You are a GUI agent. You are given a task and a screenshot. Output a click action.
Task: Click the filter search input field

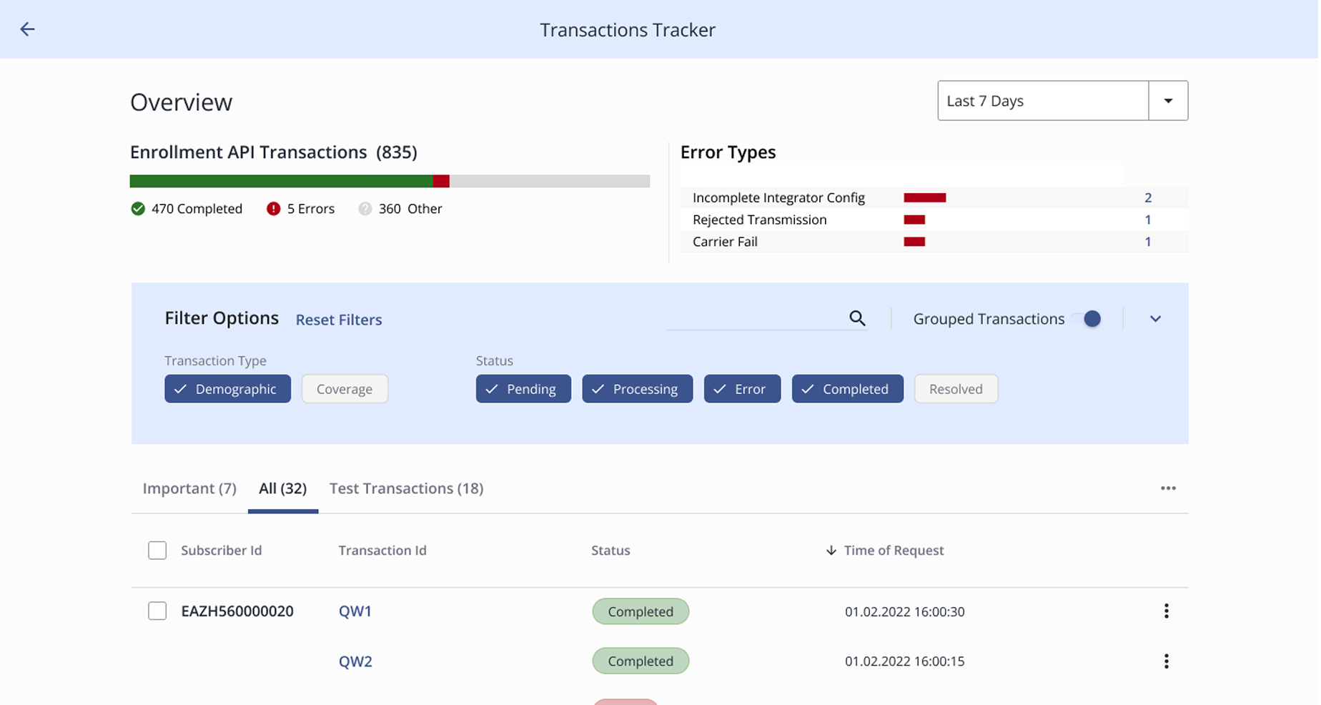pyautogui.click(x=755, y=319)
